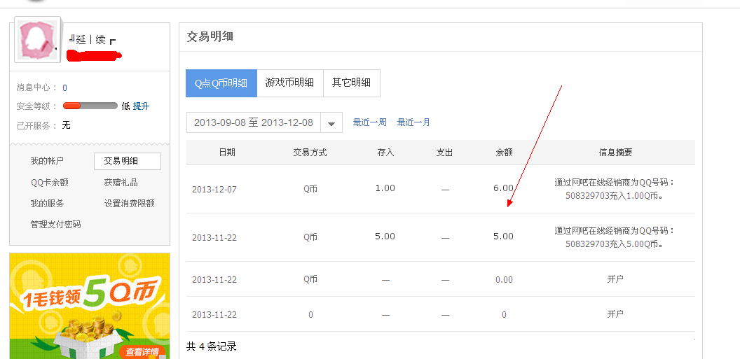Open QQ卡余额 page
Image resolution: width=740 pixels, height=359 pixels.
(50, 183)
